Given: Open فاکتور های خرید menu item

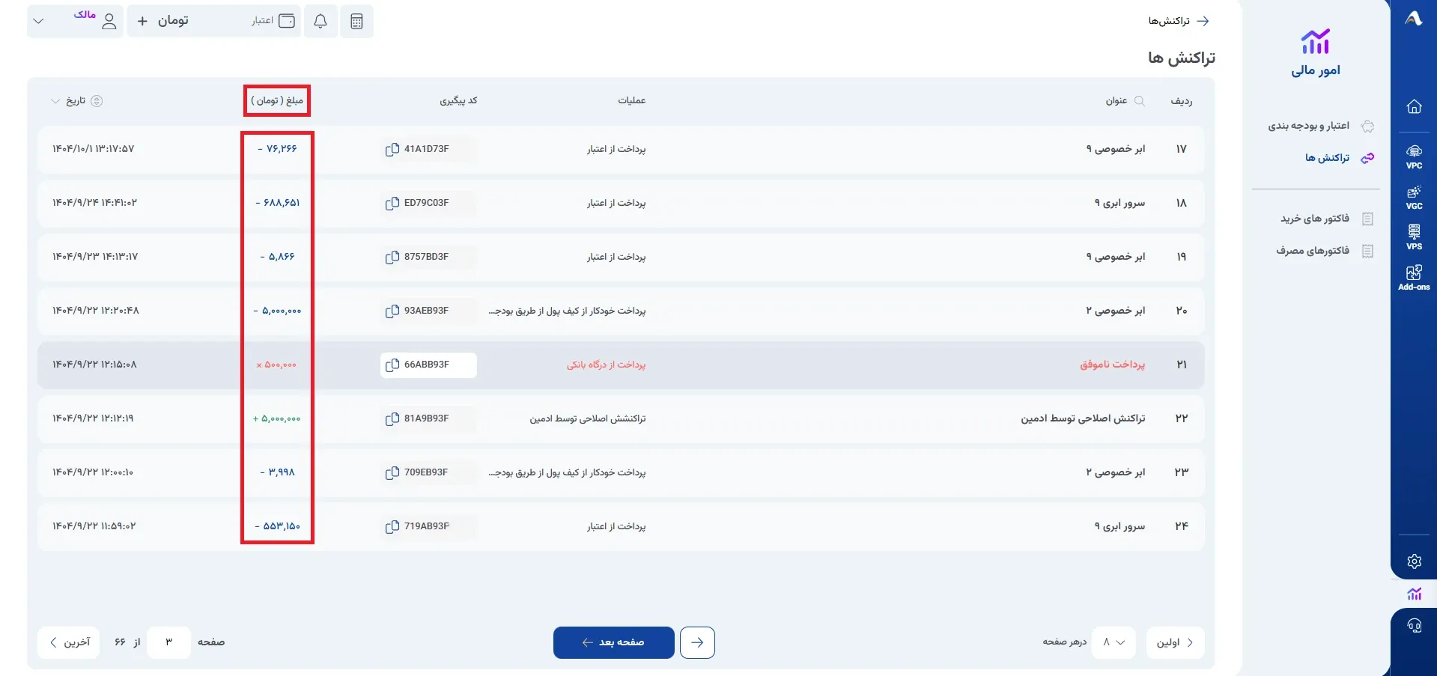Looking at the screenshot, I should tap(1327, 219).
